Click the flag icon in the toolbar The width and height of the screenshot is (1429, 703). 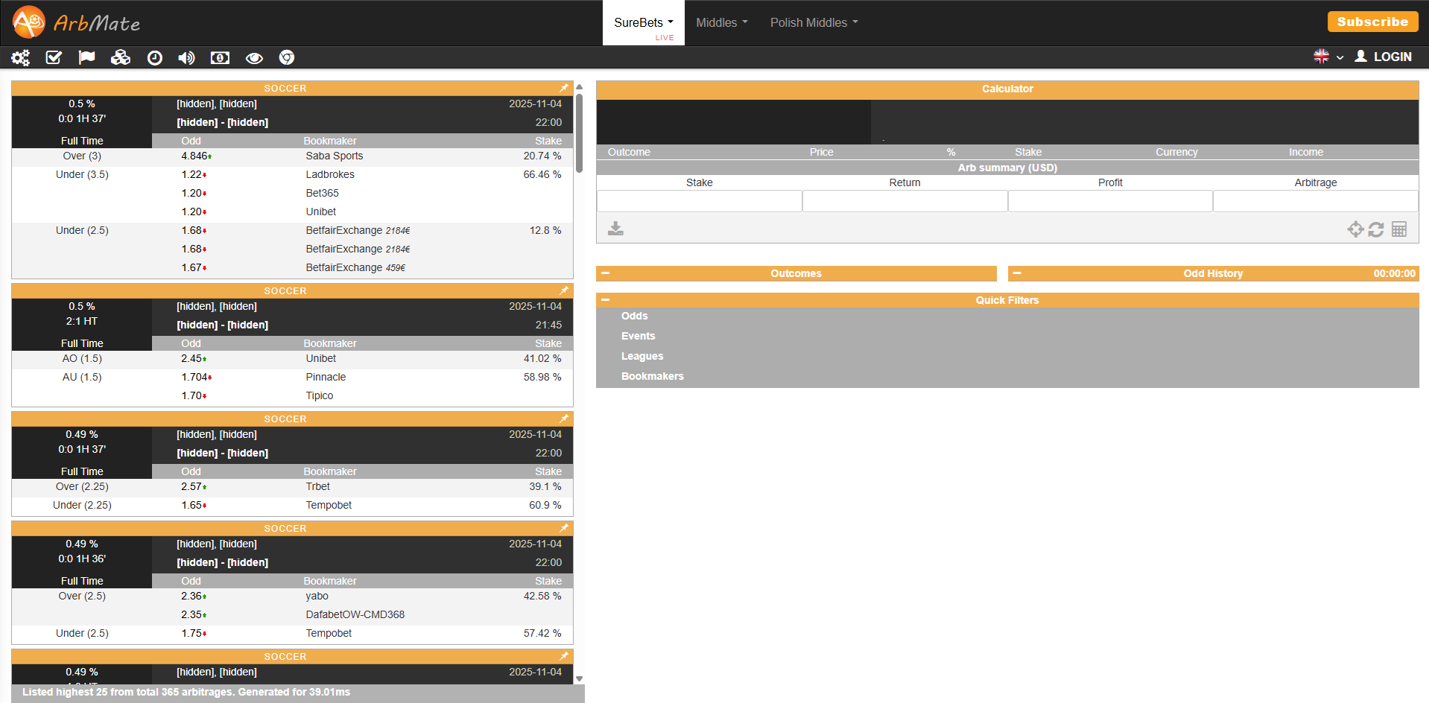pos(86,57)
